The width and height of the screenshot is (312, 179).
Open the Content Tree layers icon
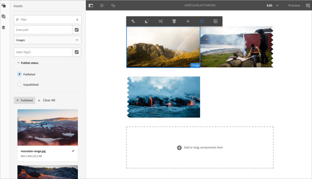(x=4, y=27)
